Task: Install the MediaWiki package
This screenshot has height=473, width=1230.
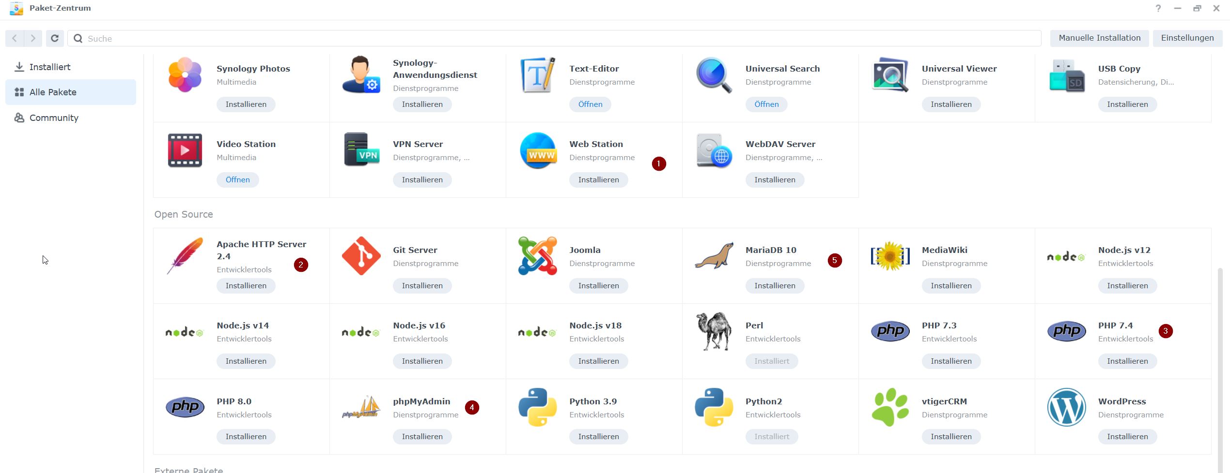Action: point(951,285)
